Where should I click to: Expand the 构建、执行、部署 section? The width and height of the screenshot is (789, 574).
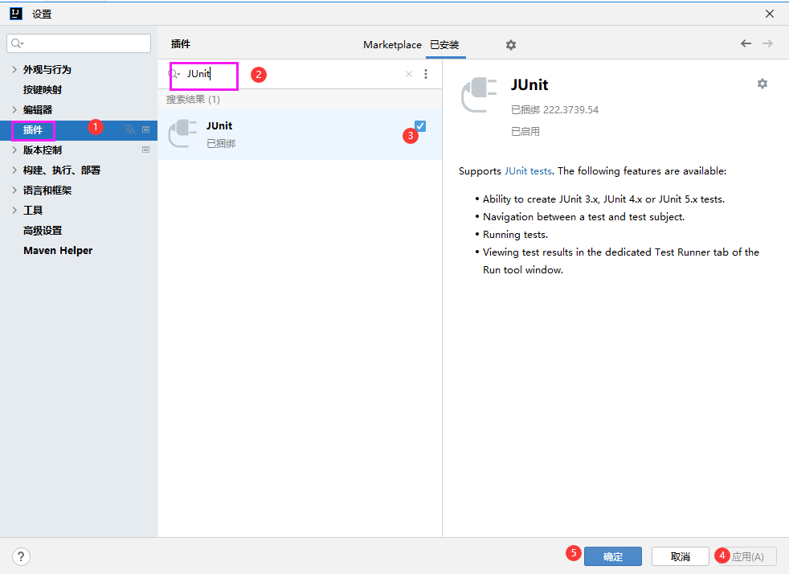(x=14, y=170)
